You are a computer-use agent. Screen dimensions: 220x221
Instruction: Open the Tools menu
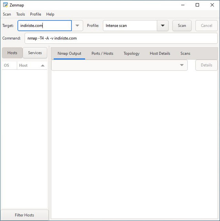coord(21,14)
